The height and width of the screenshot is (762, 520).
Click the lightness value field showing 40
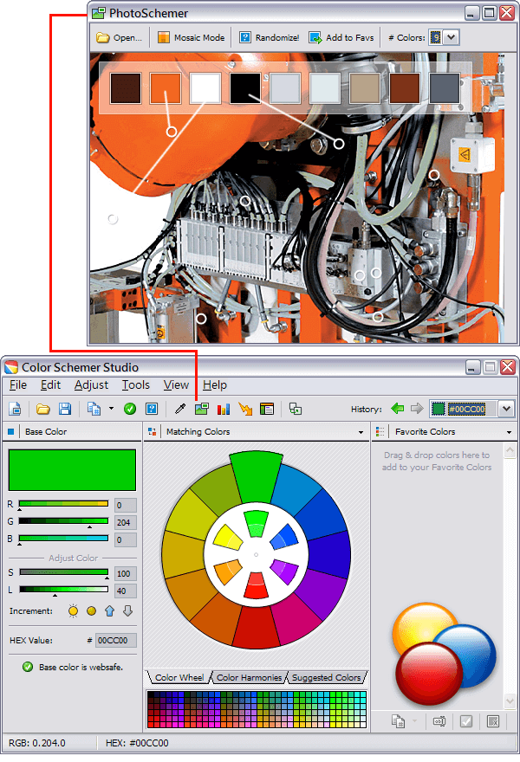click(x=126, y=591)
